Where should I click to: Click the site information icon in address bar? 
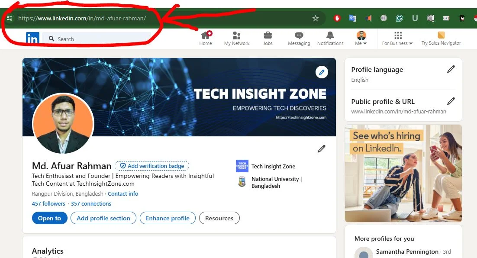tap(10, 18)
